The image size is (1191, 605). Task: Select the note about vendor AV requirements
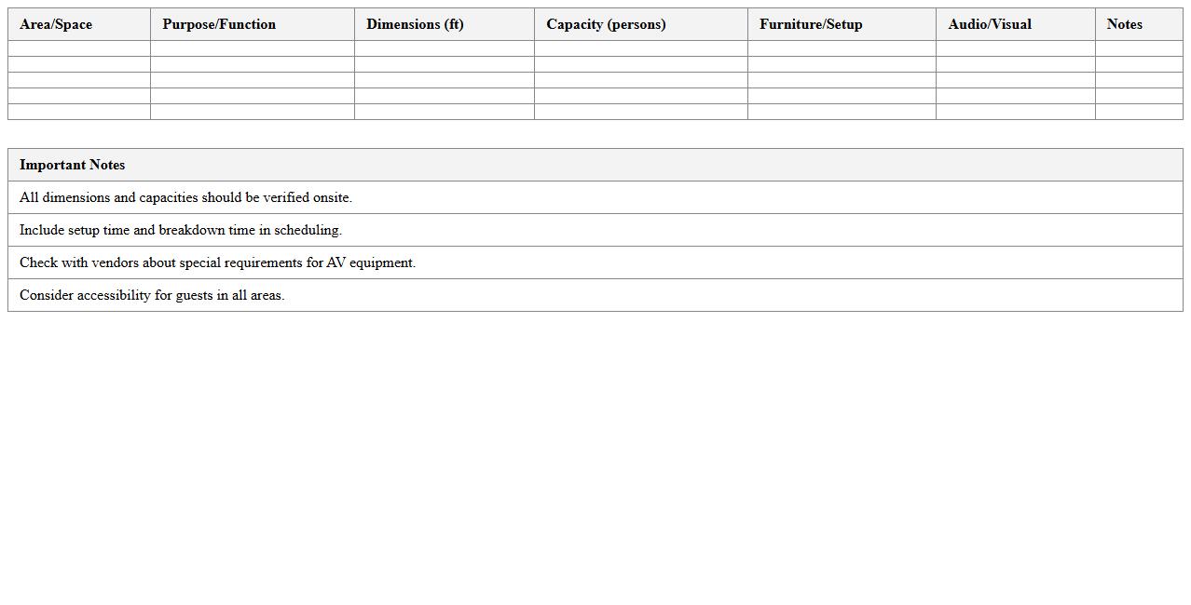(x=217, y=262)
